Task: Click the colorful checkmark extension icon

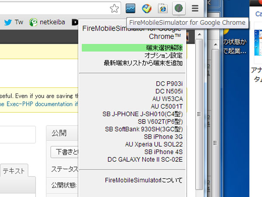Action: (147, 9)
